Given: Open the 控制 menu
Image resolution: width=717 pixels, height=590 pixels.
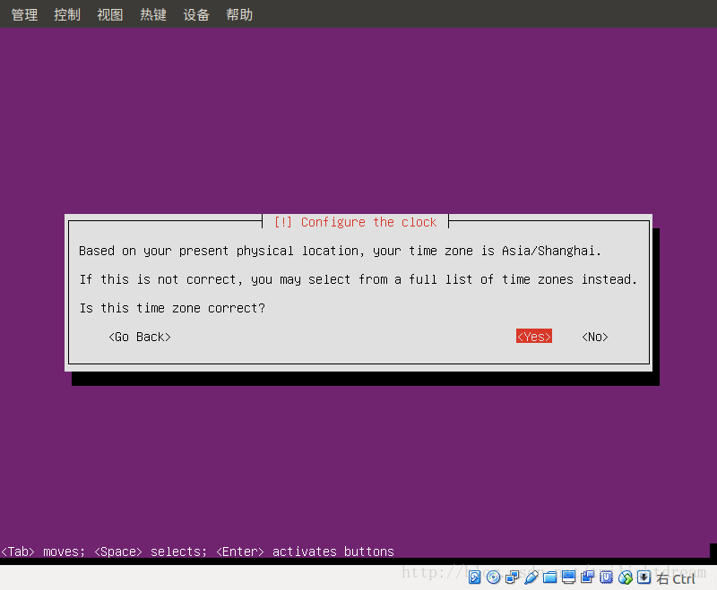Looking at the screenshot, I should click(67, 13).
